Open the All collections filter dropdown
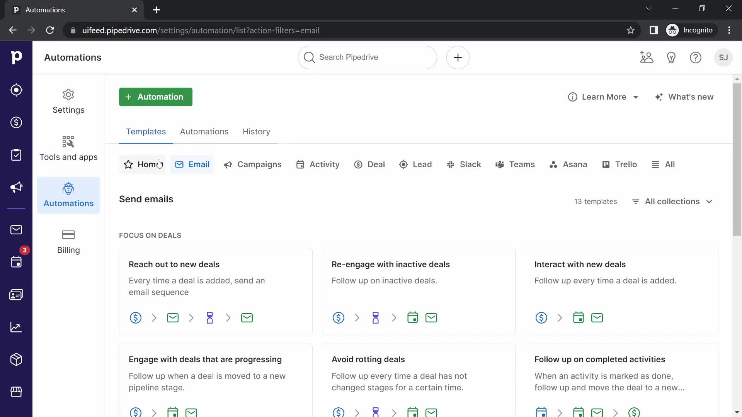742x417 pixels. (672, 202)
